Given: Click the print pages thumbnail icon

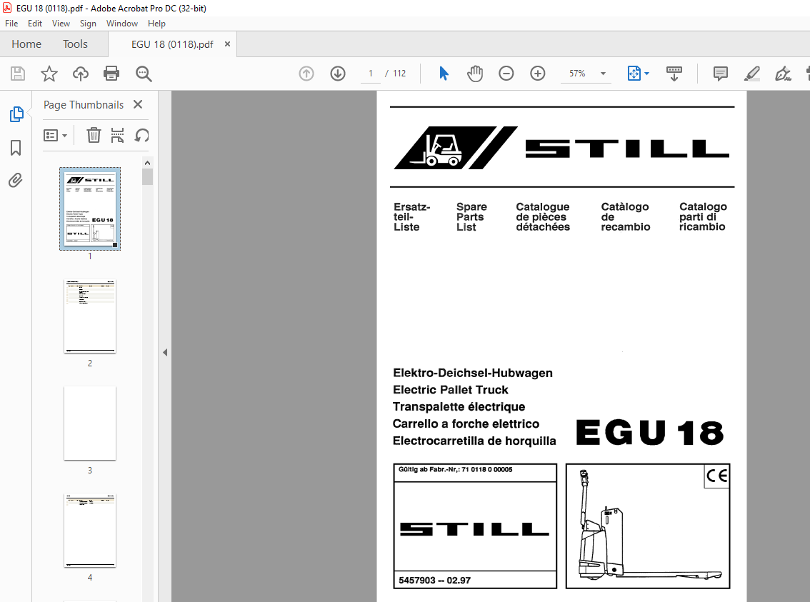Looking at the screenshot, I should coord(117,135).
